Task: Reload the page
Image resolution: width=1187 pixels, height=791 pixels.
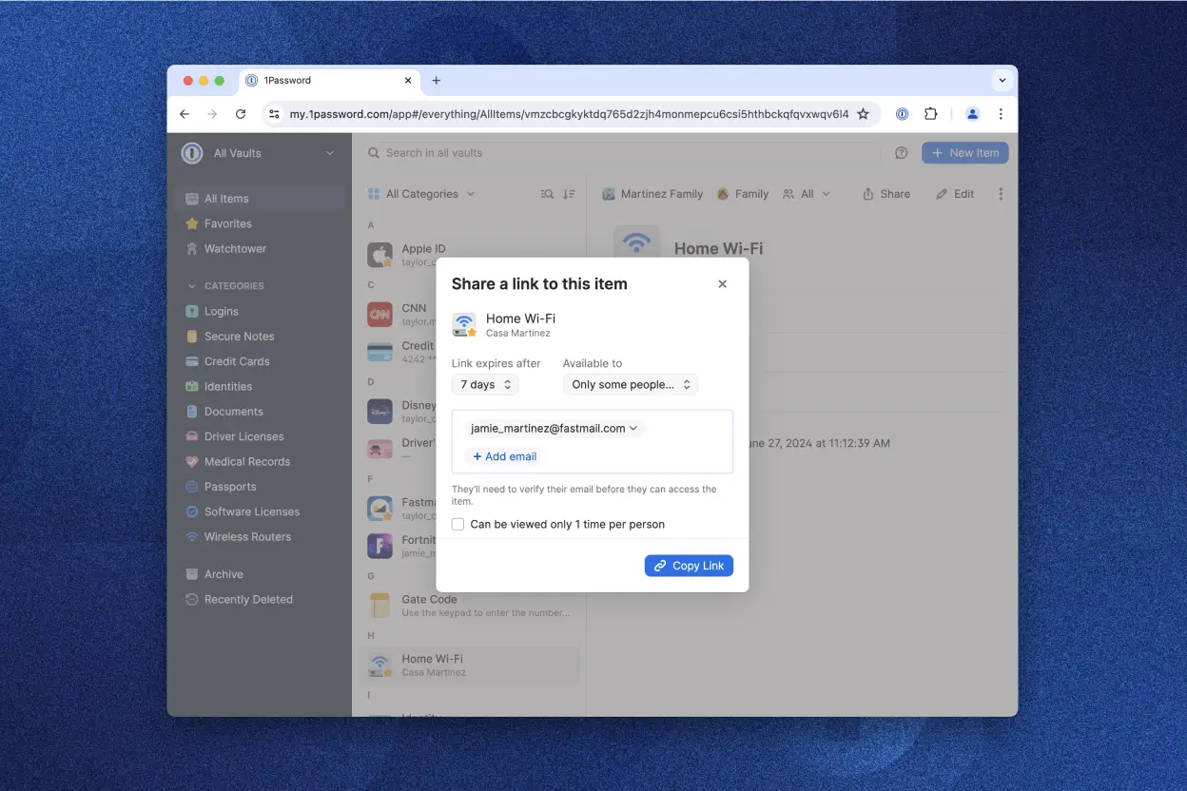Action: (241, 114)
